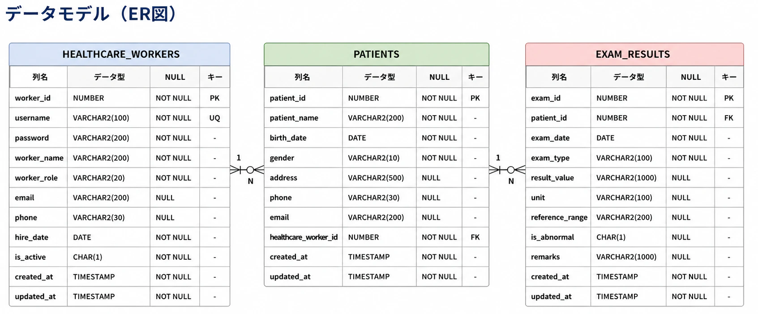The image size is (758, 314).
Task: Click the relationship connector between HEALTHCARE_WORKERS and PATIENTS
Action: (247, 170)
